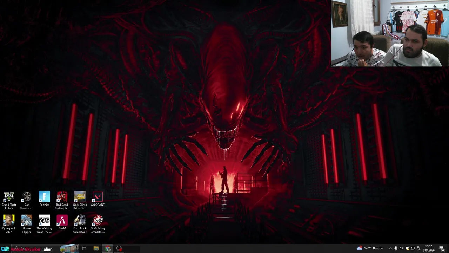Image resolution: width=449 pixels, height=253 pixels.
Task: Open OBS Studio from the taskbar
Action: [119, 248]
